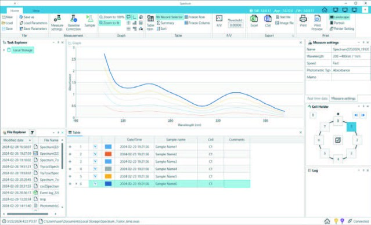Export as Image file

point(284,23)
